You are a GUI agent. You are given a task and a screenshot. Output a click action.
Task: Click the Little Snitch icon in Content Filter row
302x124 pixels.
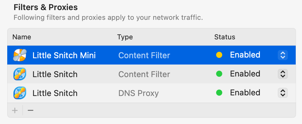[x=20, y=74]
